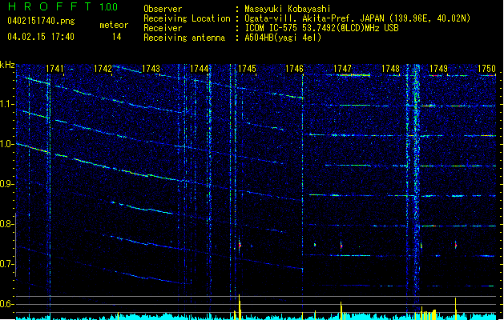Click the red meteor echo below the 1747 marker
504x320 pixels.
[341, 246]
